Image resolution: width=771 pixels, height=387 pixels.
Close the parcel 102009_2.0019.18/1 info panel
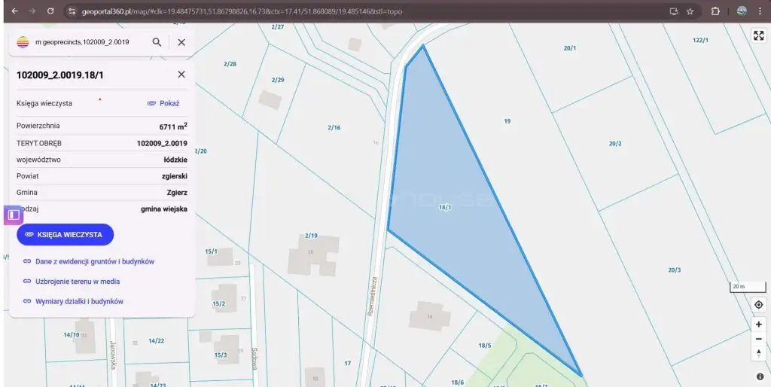tap(181, 75)
